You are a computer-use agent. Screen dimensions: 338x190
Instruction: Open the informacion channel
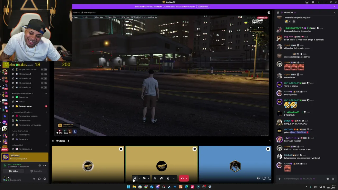click(29, 149)
